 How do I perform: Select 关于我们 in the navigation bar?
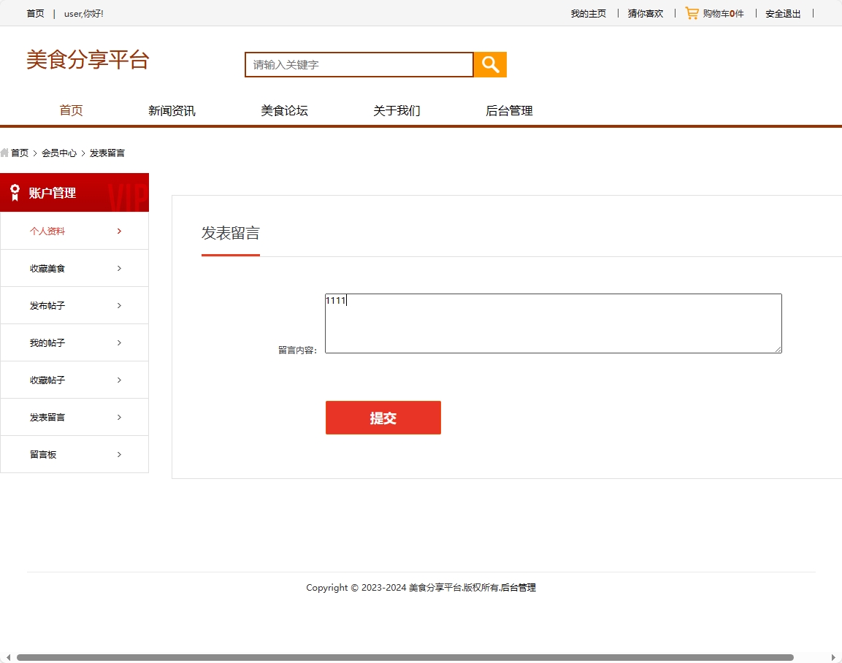397,110
